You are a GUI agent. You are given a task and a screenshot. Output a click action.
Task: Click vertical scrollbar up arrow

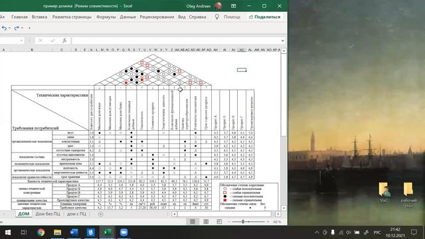tap(284, 50)
